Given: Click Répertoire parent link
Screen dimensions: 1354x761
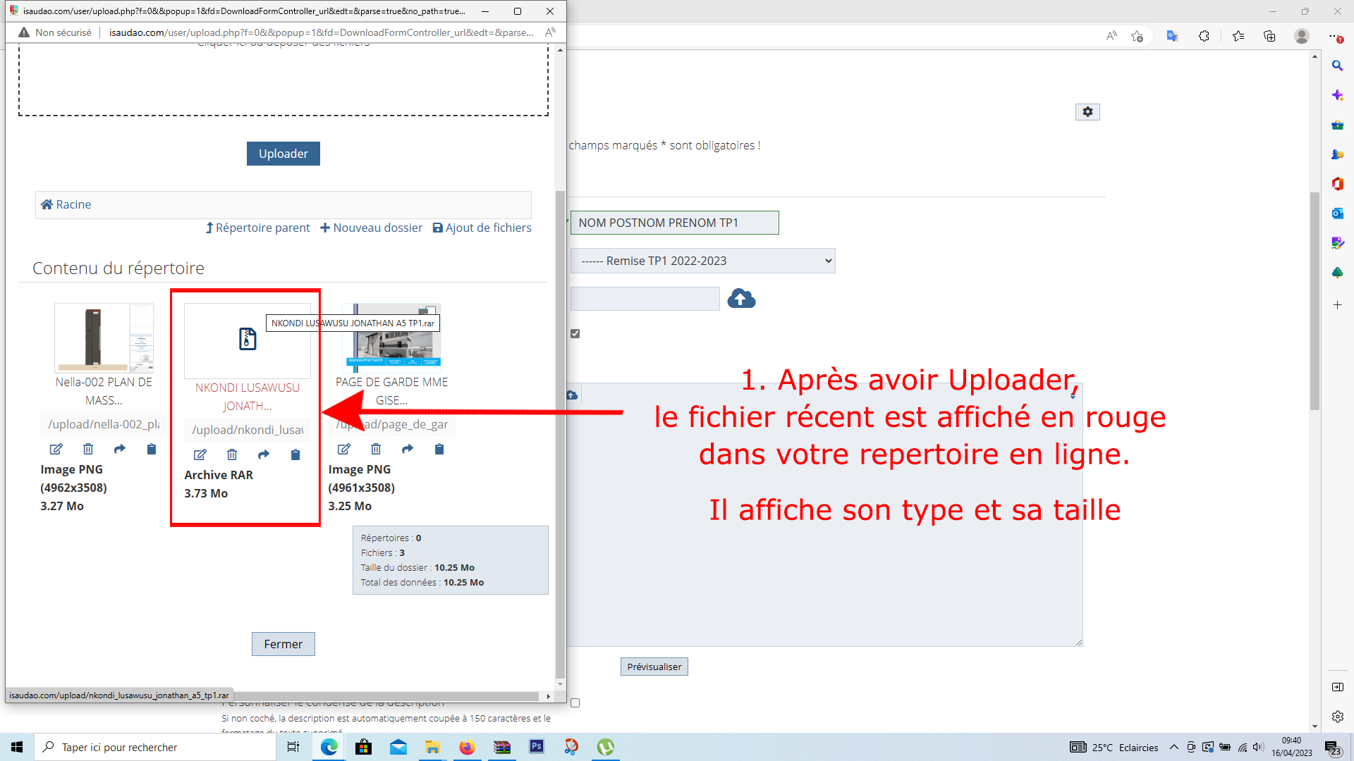Looking at the screenshot, I should tap(258, 228).
